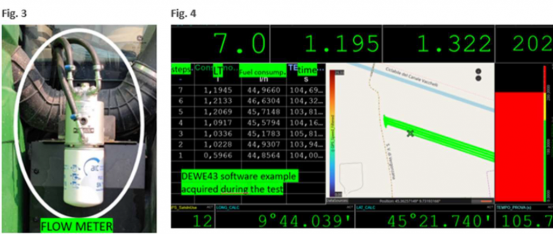Image resolution: width=553 pixels, height=234 pixels.
Task: Click the map Position coordinates status bar
Action: 412,201
